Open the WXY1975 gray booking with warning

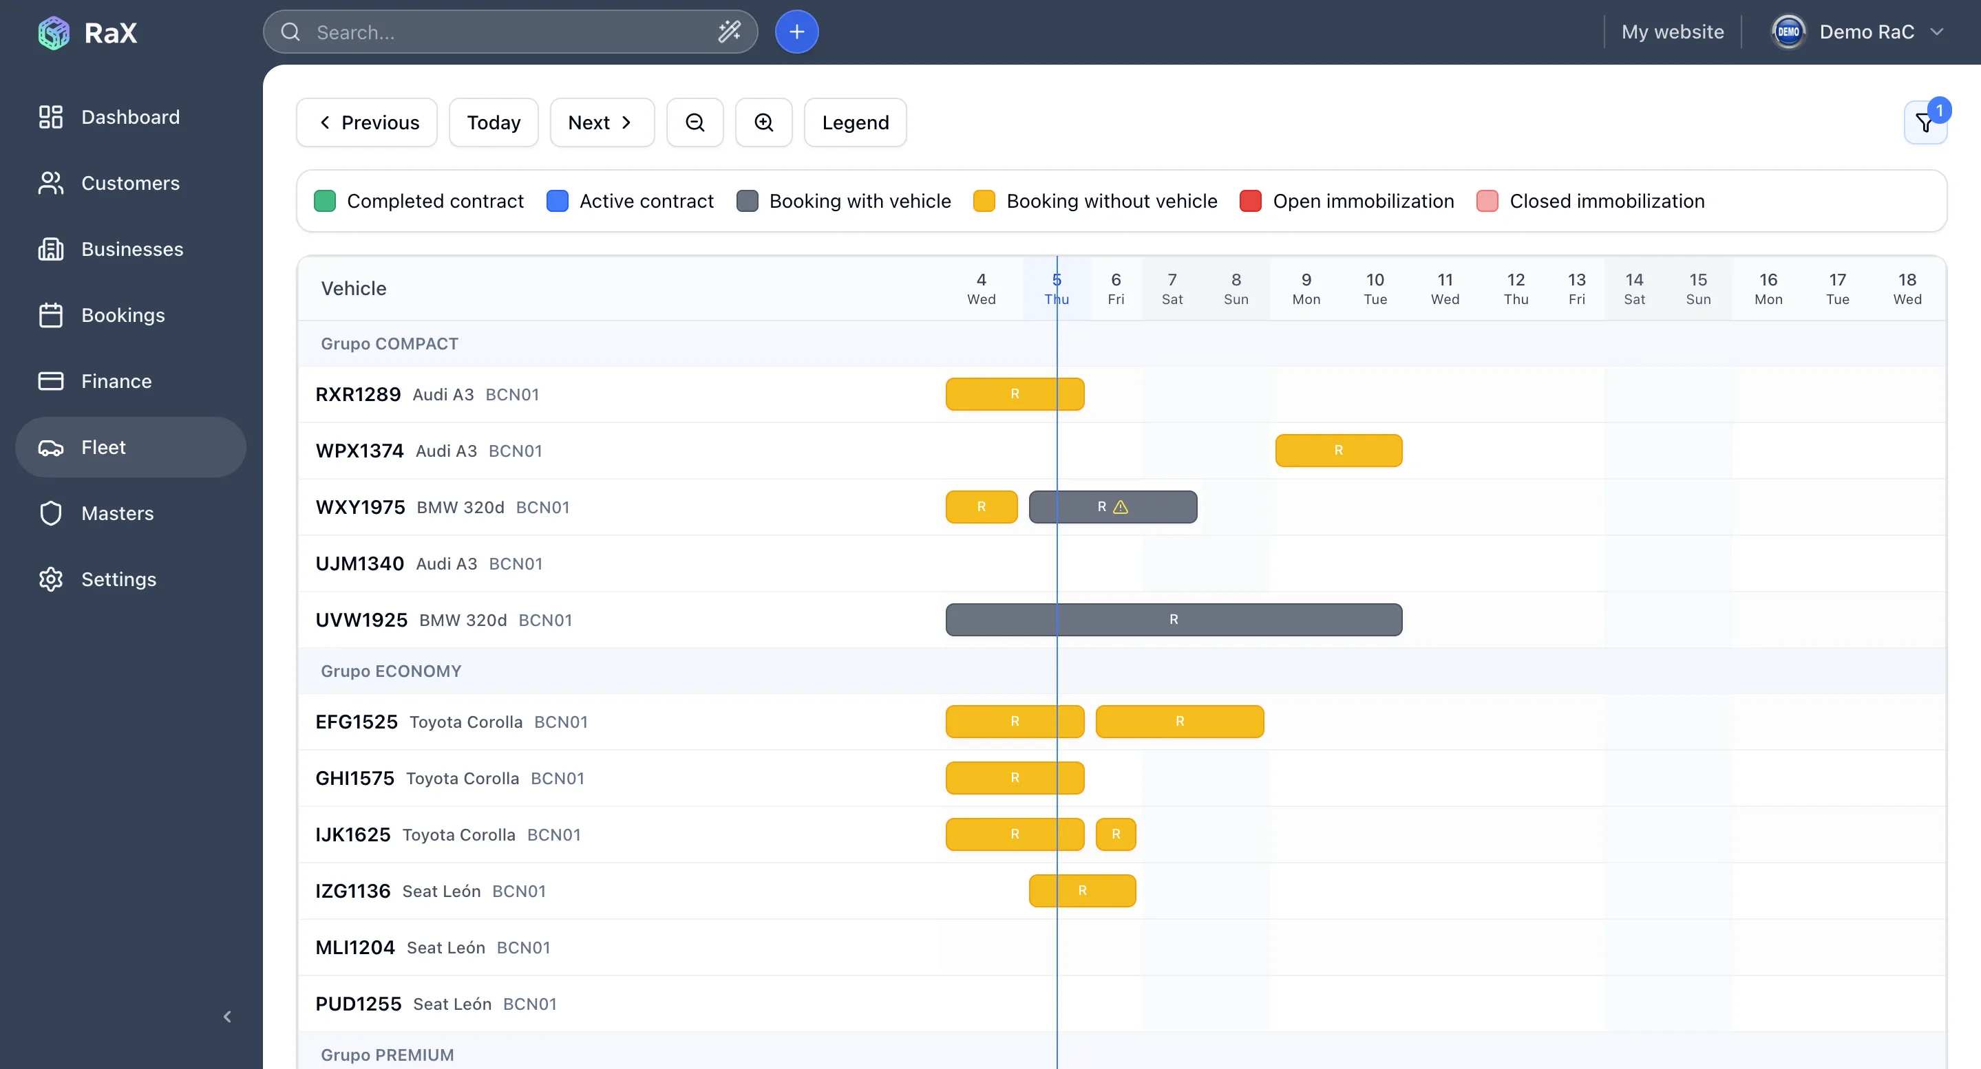(x=1113, y=507)
